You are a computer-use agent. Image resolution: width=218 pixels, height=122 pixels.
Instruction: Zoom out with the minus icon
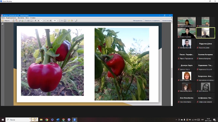tap(48, 20)
